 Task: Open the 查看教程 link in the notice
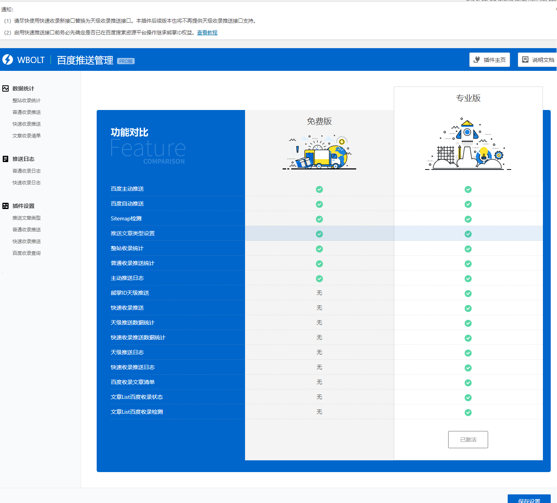pyautogui.click(x=207, y=32)
